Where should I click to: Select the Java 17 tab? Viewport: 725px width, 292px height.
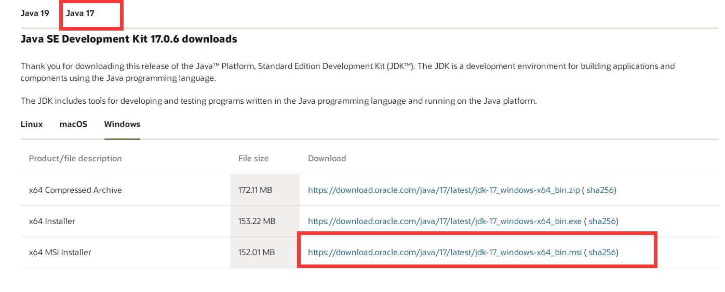click(x=80, y=13)
